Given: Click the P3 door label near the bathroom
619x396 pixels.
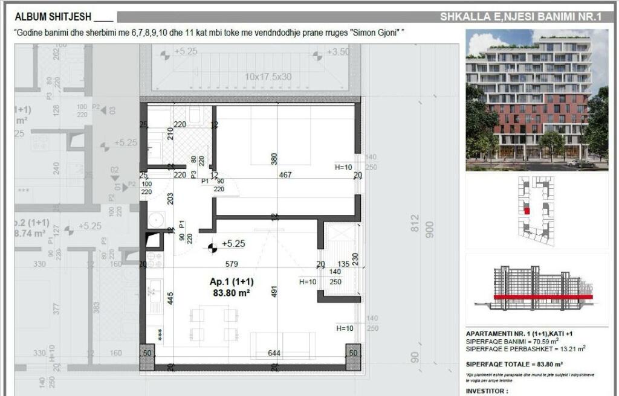Looking at the screenshot, I should 193,175.
